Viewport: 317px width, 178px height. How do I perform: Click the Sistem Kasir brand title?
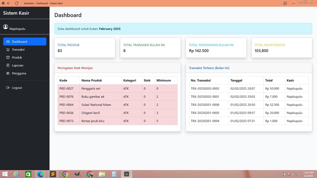16,13
